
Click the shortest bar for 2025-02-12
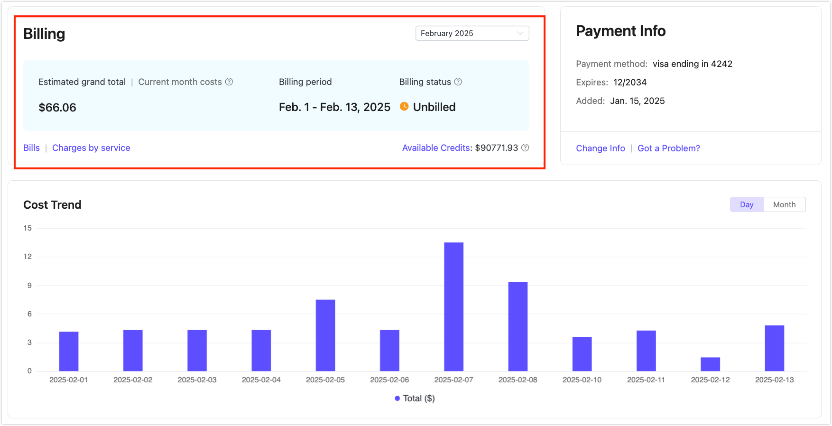click(x=711, y=364)
